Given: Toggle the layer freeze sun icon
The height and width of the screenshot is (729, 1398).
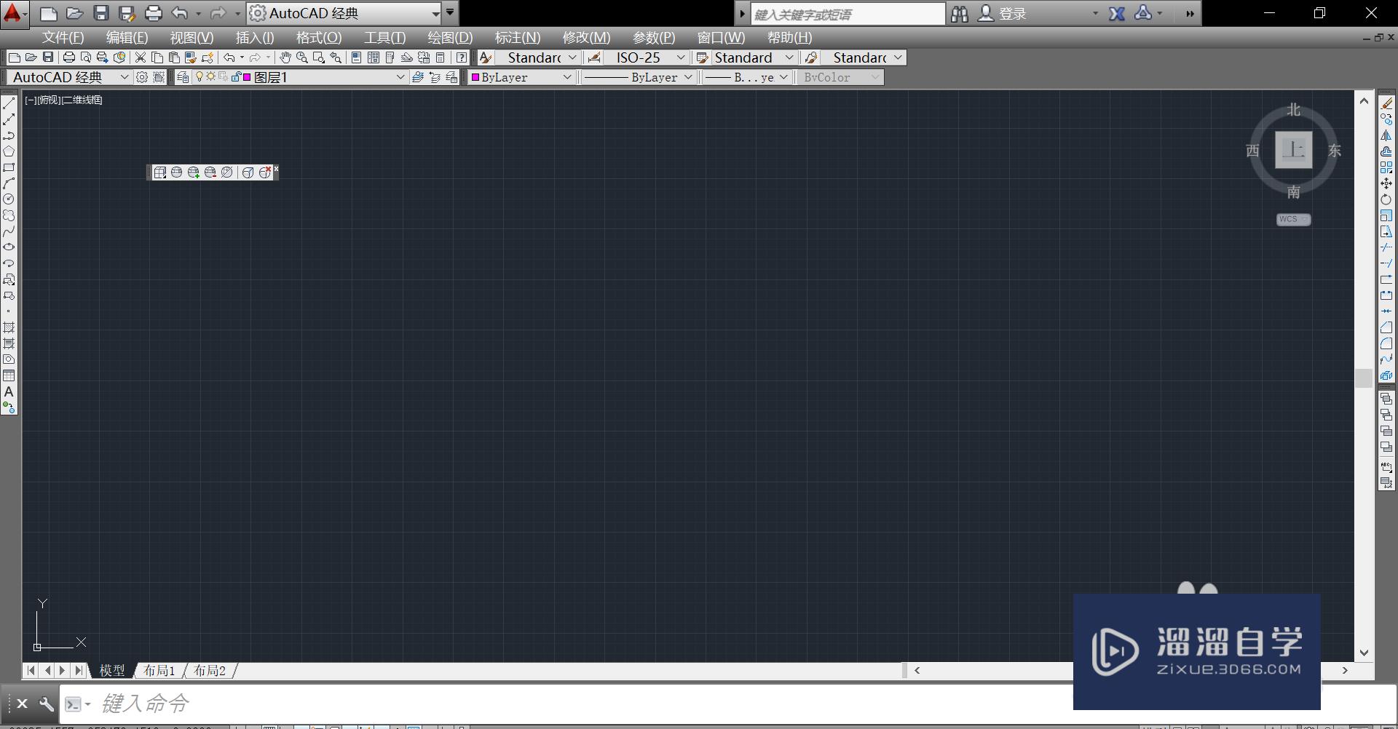Looking at the screenshot, I should 211,76.
